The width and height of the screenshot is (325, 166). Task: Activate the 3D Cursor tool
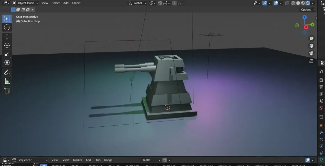(7, 27)
